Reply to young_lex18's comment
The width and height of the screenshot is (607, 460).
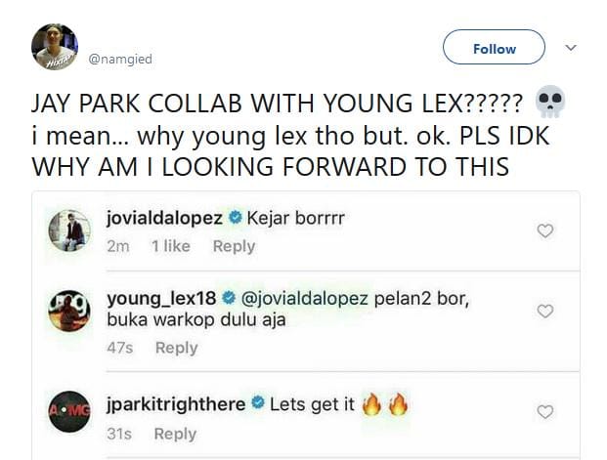pos(176,348)
